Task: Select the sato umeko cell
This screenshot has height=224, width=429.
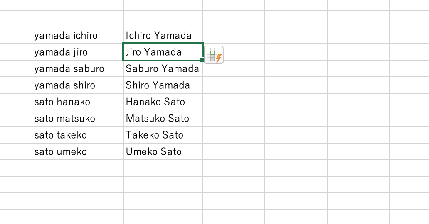Action: point(77,152)
